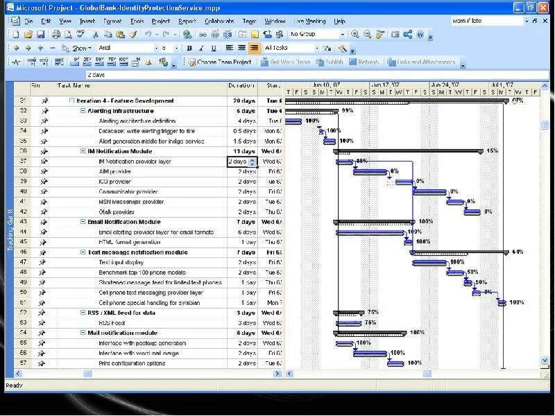This screenshot has height=416, width=555.
Task: Collapse the RSS / XML feed summary
Action: point(83,313)
